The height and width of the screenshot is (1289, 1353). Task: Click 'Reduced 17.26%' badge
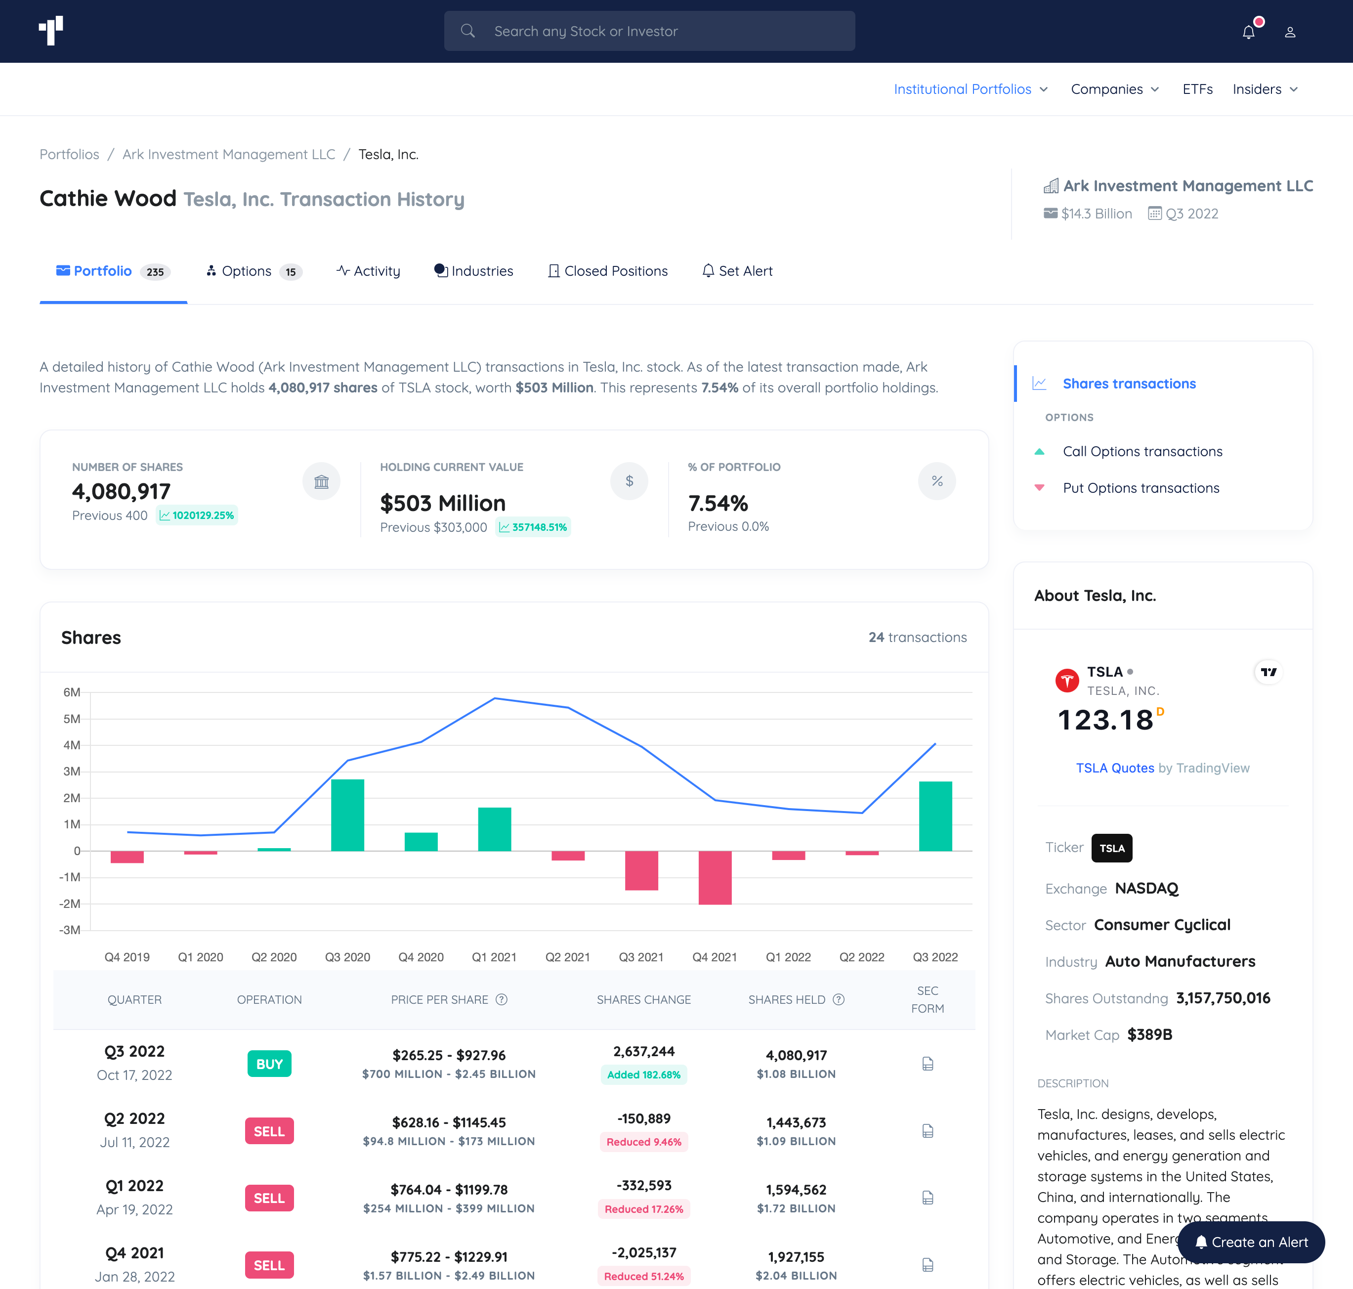643,1210
